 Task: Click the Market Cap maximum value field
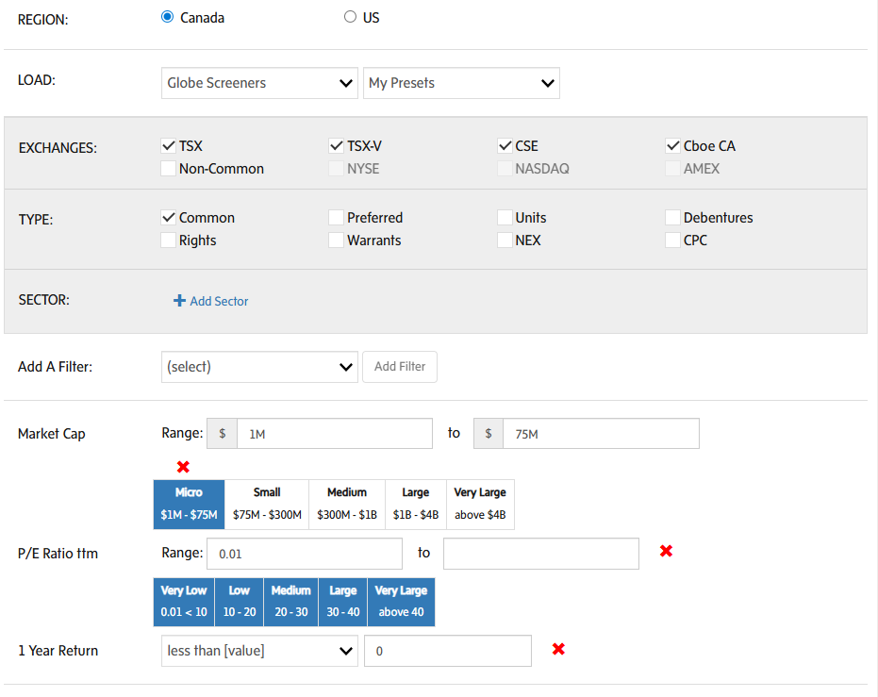coord(600,434)
